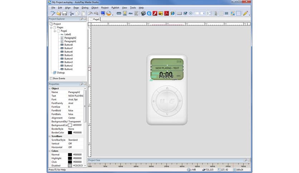
Task: Open the File menu
Action: pos(53,8)
